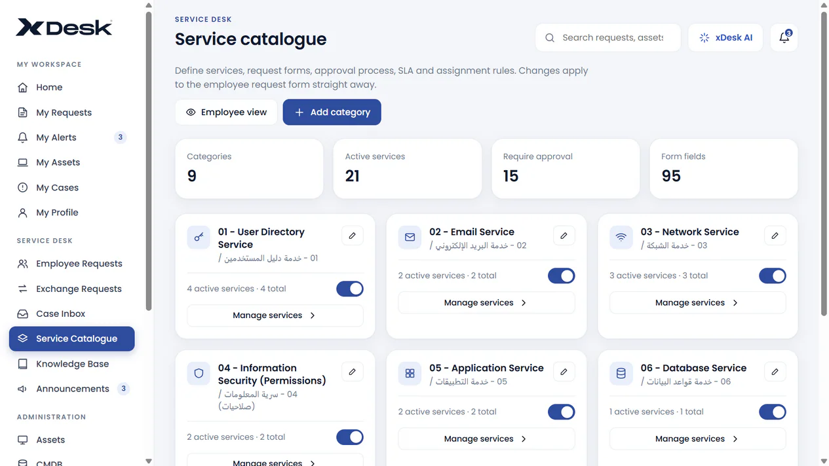Click the Exchange Requests arrows icon
829x466 pixels.
pyautogui.click(x=23, y=289)
